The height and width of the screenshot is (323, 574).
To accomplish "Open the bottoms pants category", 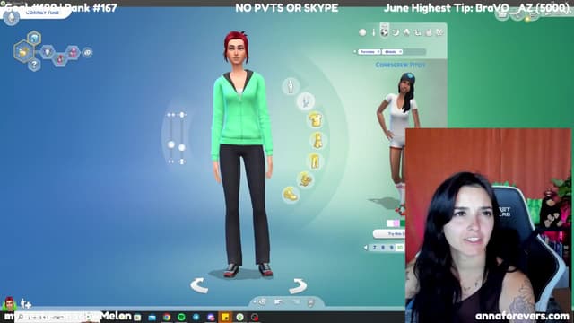I will 315,161.
